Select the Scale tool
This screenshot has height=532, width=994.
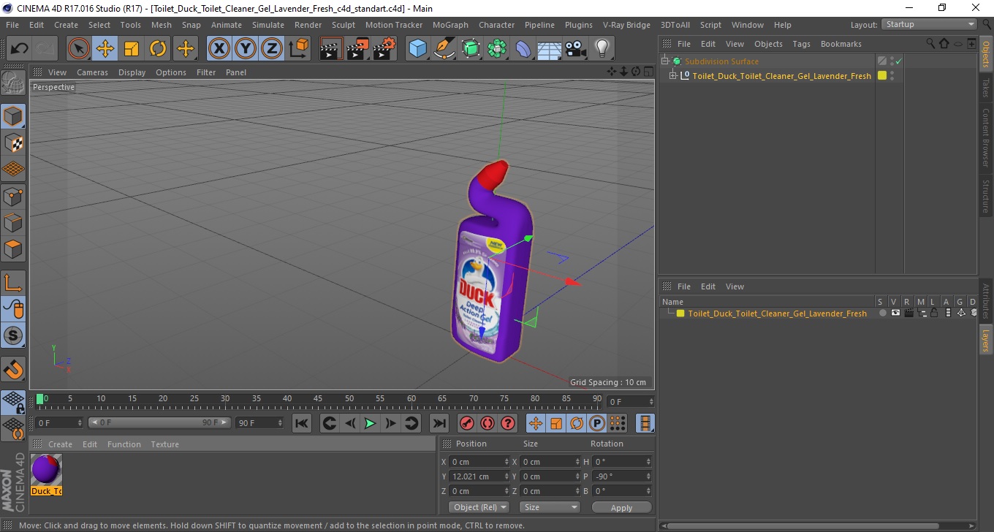tap(132, 49)
